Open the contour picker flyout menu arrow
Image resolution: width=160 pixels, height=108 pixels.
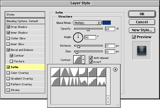pos(115,70)
